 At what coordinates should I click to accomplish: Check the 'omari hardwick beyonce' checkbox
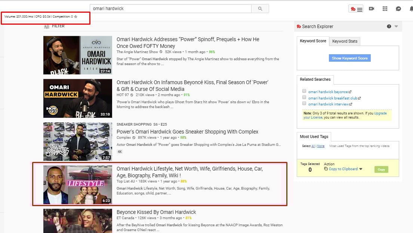[304, 91]
